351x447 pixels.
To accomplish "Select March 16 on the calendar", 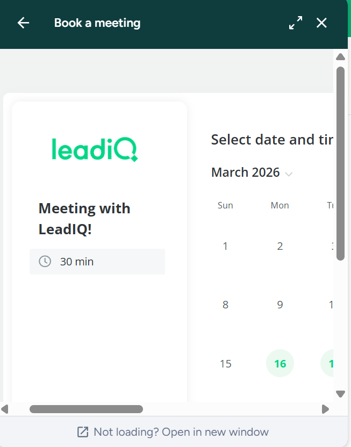I will [x=280, y=364].
